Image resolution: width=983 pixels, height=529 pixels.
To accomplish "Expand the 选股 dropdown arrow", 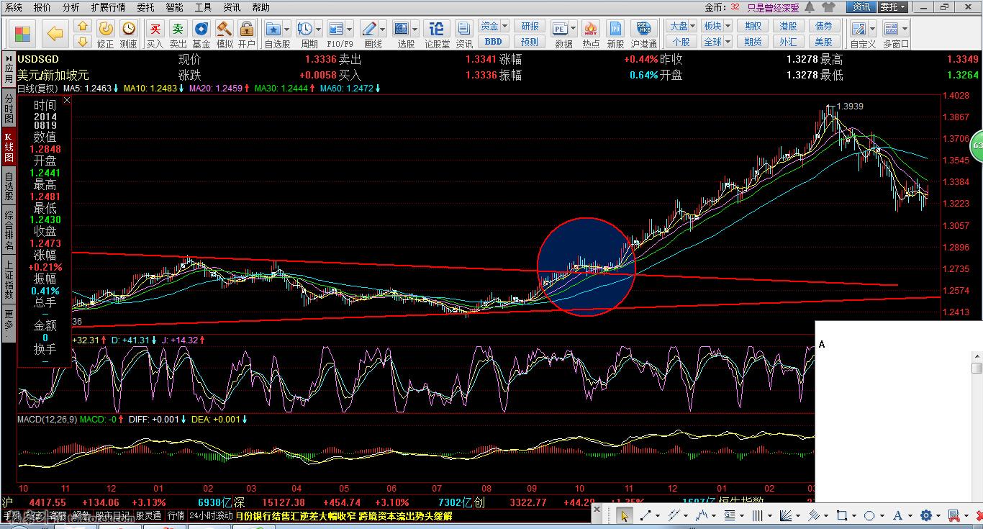I will tap(415, 30).
